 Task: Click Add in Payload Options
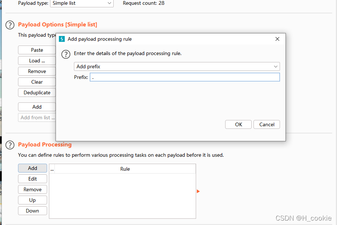(x=37, y=107)
